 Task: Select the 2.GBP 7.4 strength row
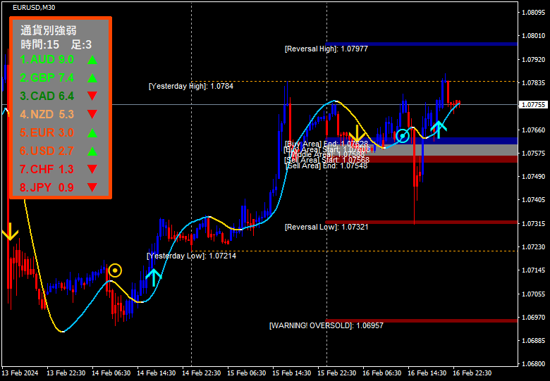tap(47, 77)
